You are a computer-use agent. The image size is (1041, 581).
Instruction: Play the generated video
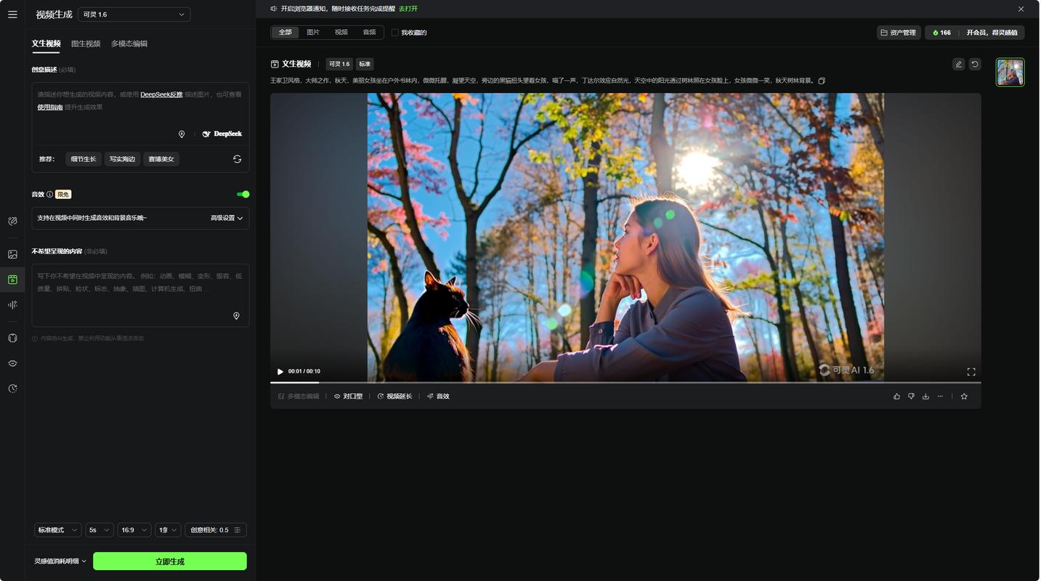click(280, 371)
